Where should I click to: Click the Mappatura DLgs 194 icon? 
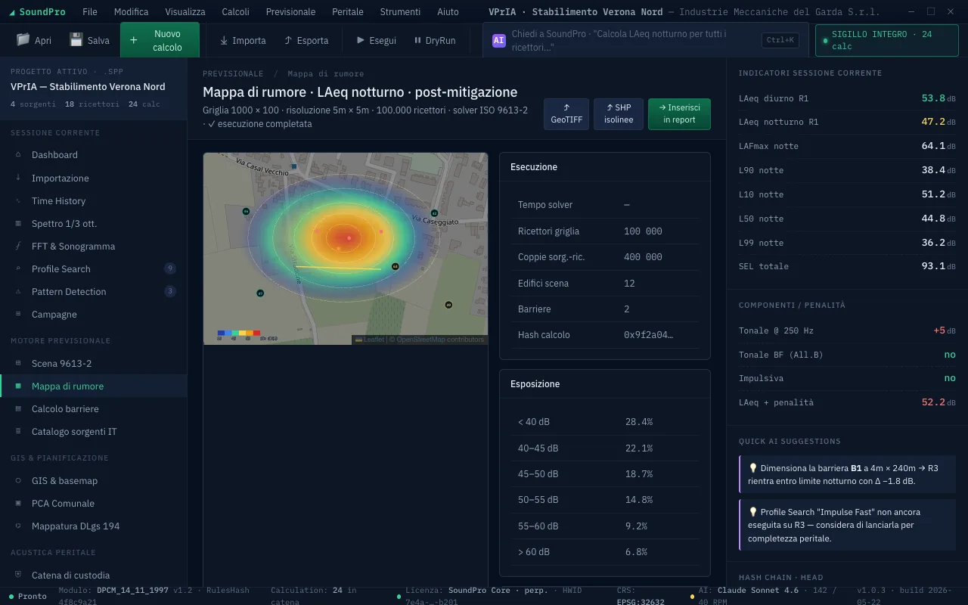coord(18,526)
